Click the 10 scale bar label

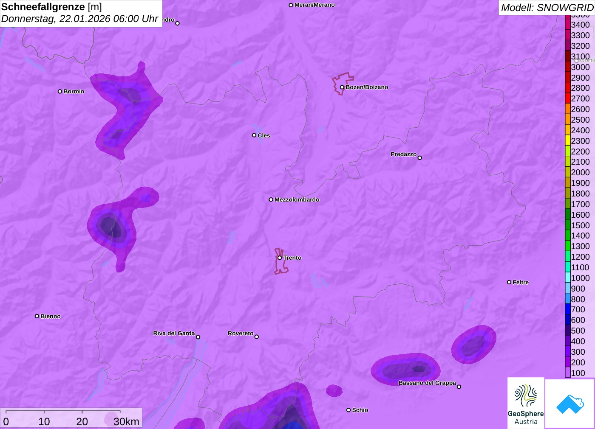pos(44,421)
